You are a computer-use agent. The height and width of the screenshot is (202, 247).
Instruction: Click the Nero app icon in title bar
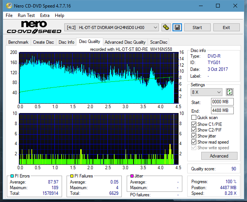[9, 6]
